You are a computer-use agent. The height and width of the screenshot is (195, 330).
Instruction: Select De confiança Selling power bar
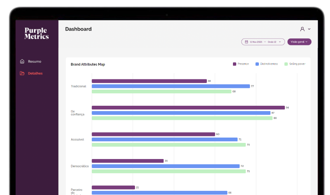point(182,118)
